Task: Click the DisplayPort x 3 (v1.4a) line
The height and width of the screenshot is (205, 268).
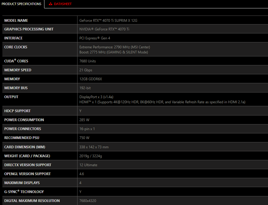Action: click(96, 97)
